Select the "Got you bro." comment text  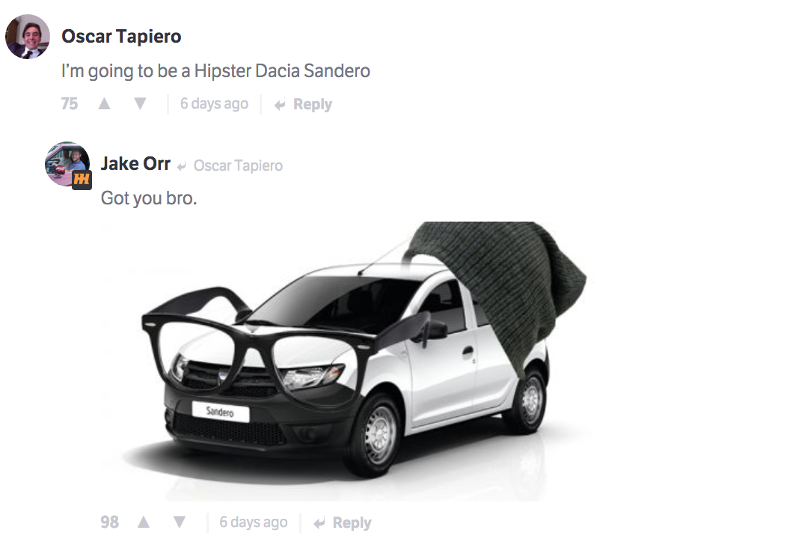149,198
